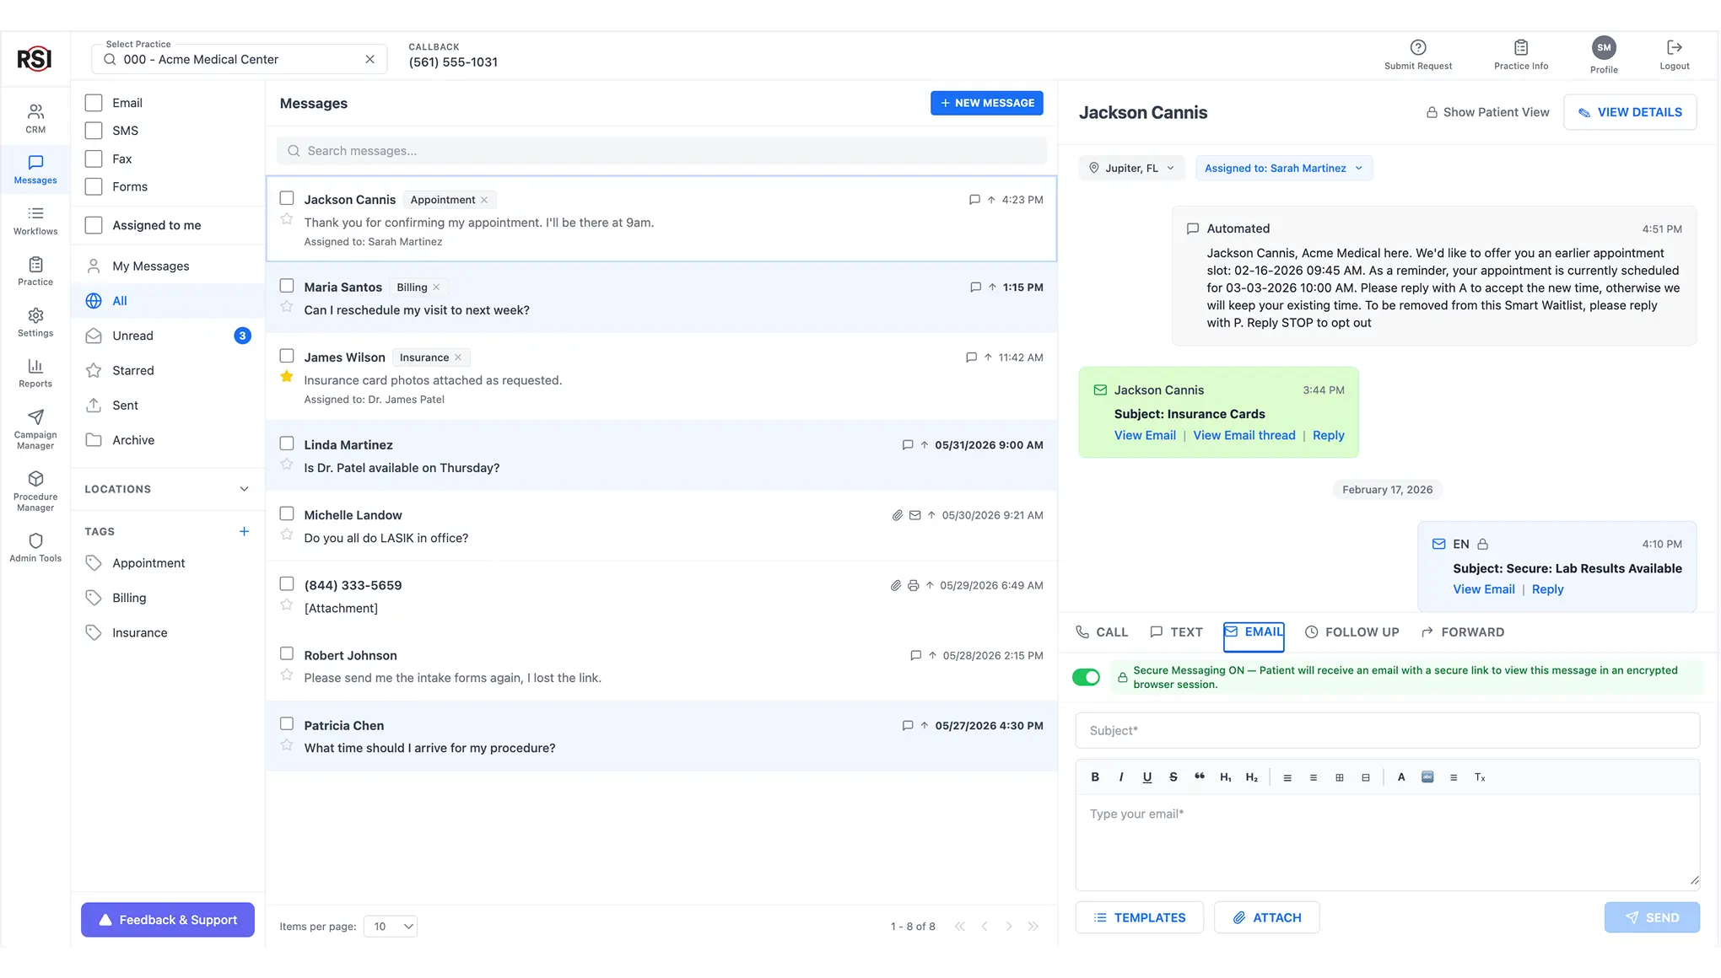
Task: Expand the Locations section
Action: tap(167, 489)
